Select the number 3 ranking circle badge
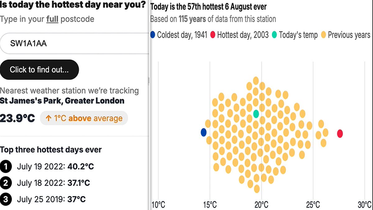 click(x=6, y=199)
